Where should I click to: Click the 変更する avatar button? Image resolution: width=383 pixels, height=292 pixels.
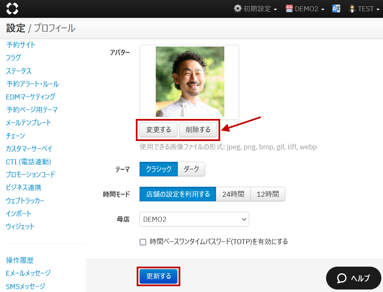tap(159, 130)
